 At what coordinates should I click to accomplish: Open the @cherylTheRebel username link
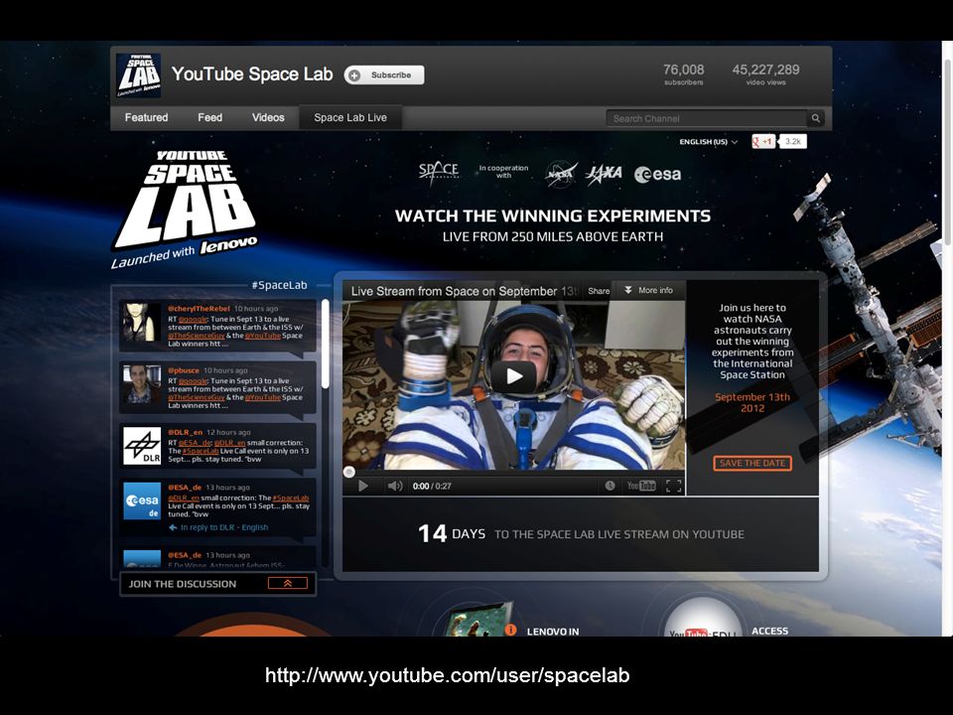point(199,308)
